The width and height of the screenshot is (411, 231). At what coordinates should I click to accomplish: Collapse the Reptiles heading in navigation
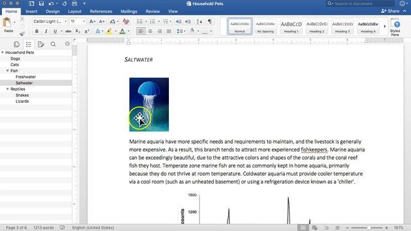8,89
